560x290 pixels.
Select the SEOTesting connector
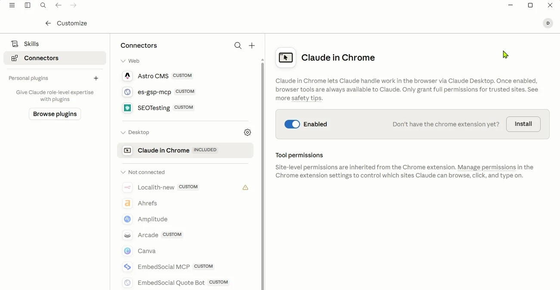click(x=185, y=108)
